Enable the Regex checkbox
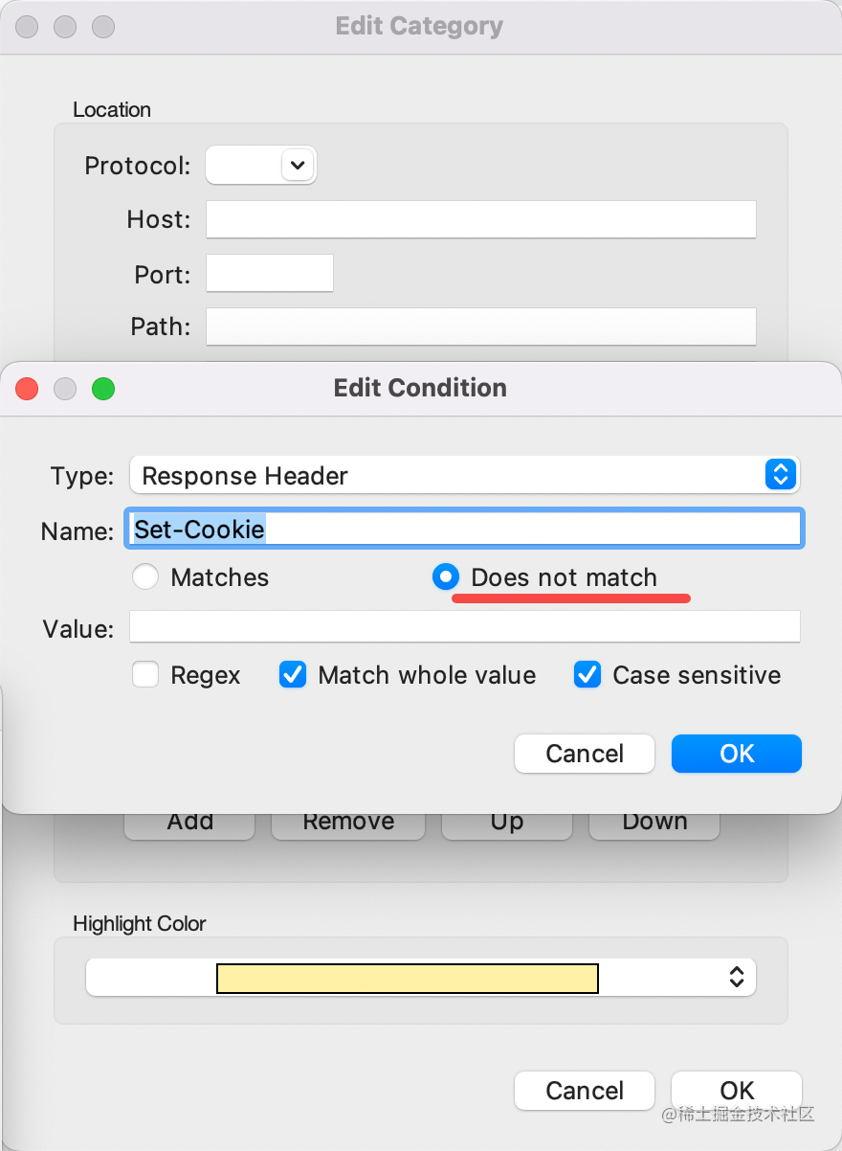 [x=145, y=675]
